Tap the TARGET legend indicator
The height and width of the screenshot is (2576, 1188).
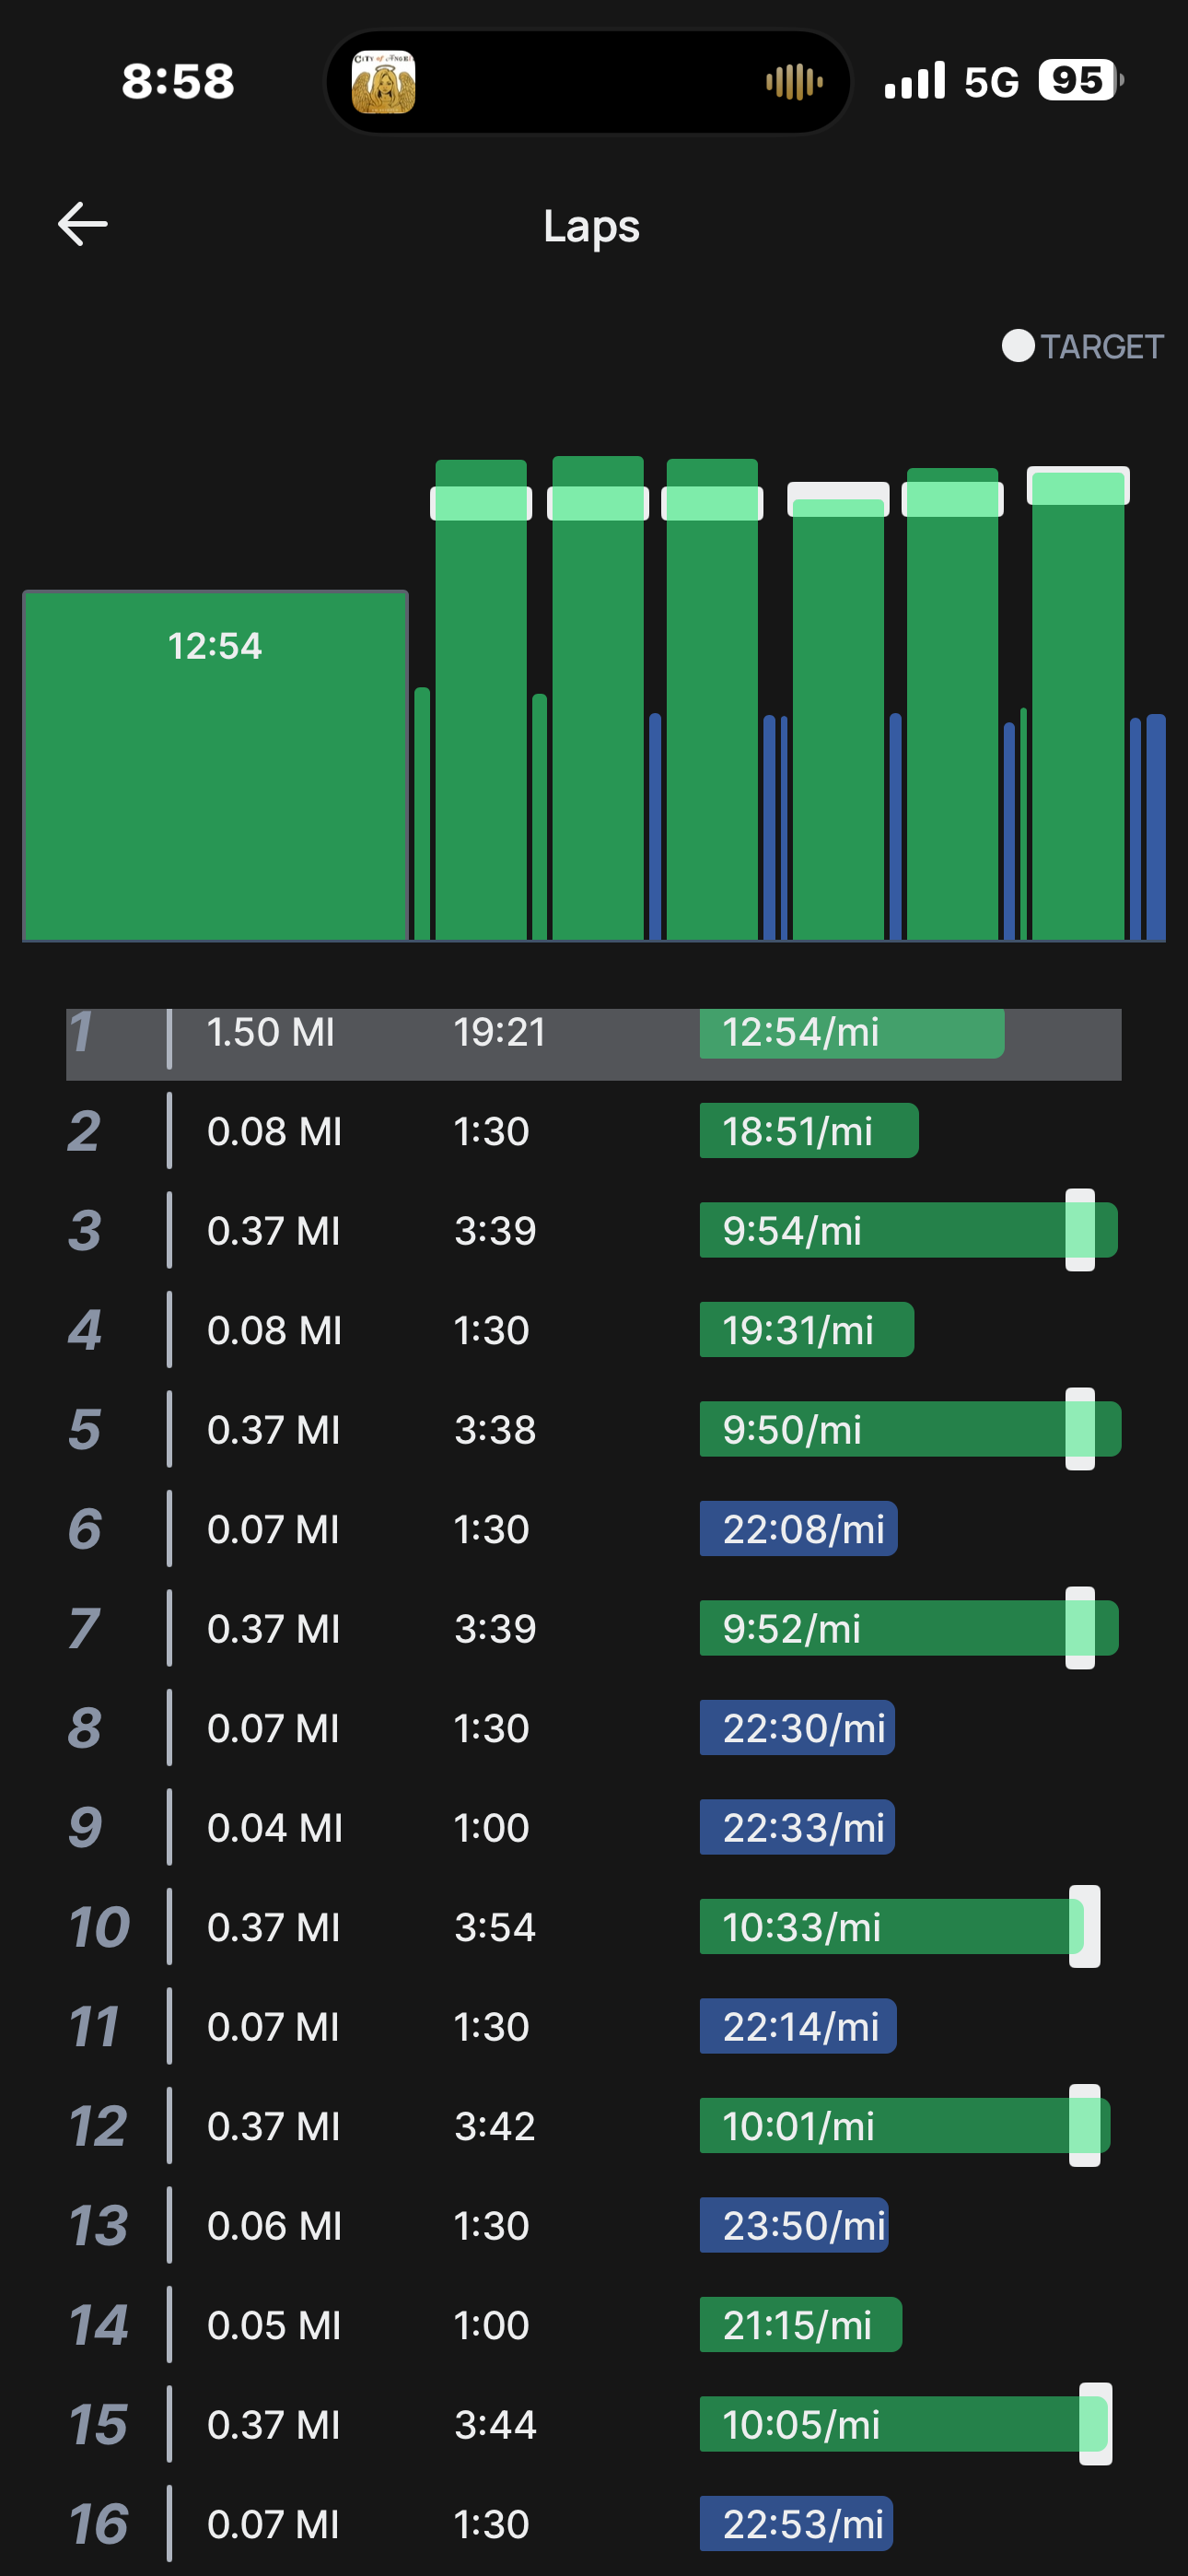point(1082,346)
